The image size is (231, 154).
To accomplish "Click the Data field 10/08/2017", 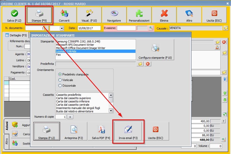I will [x=89, y=28].
